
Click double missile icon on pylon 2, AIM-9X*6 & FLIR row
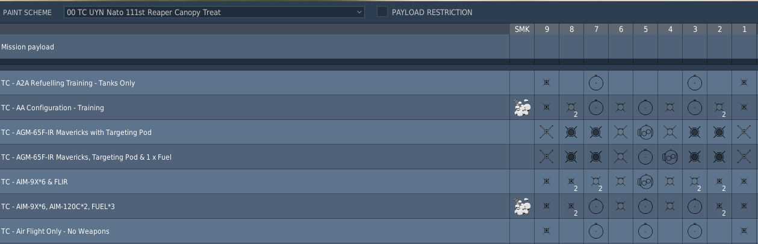tap(719, 182)
